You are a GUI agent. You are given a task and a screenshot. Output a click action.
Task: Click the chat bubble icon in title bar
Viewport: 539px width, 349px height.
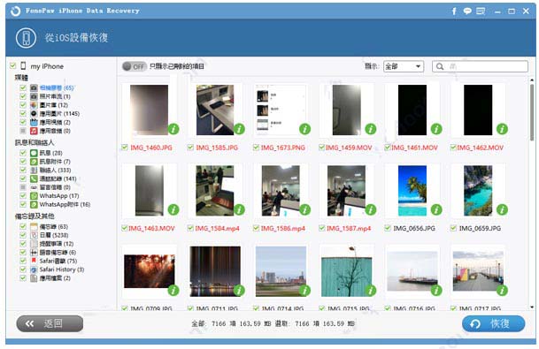click(x=467, y=11)
